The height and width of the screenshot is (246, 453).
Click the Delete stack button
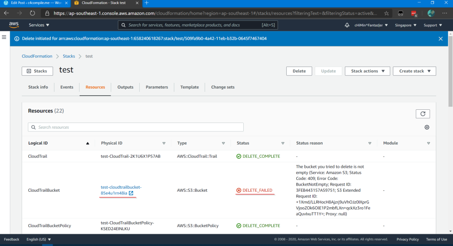pyautogui.click(x=299, y=71)
